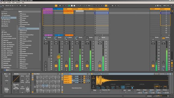Screen dimensions: 174x98
Task: Select Plug-ins category in browser
Action: click(x=6, y=24)
